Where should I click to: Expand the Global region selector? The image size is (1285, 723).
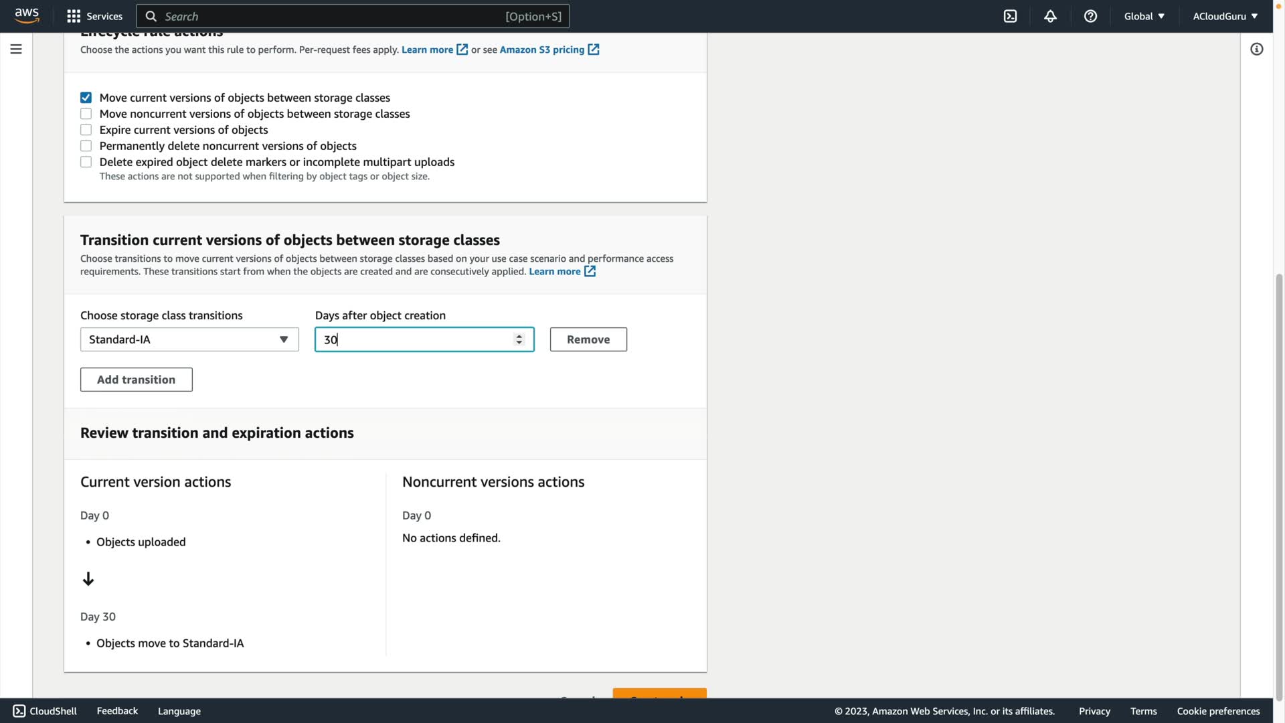click(x=1144, y=16)
